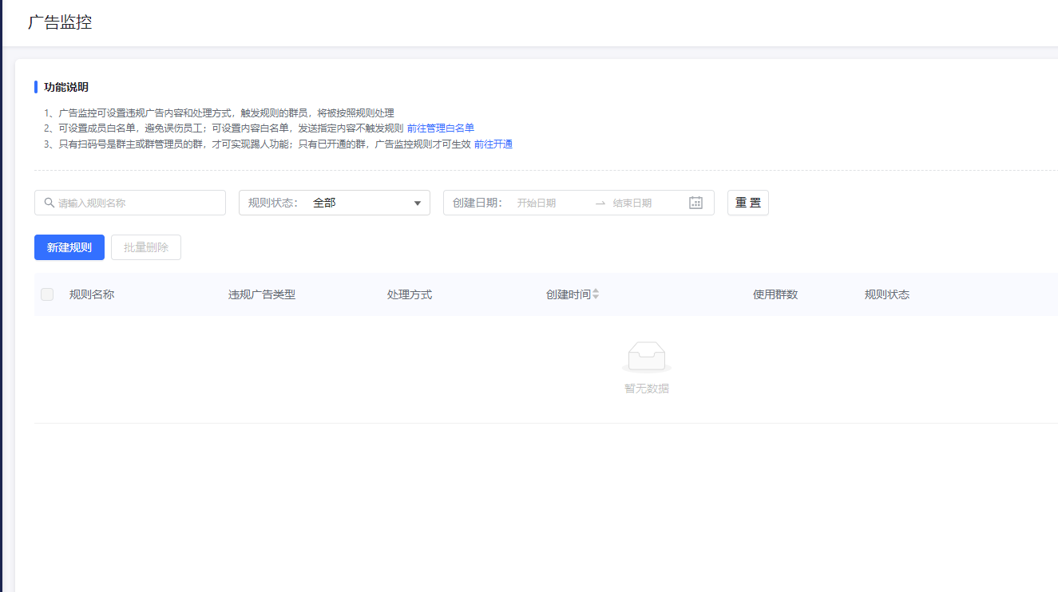This screenshot has height=592, width=1058.
Task: Click the magnifier icon in the rule name search box
Action: point(50,203)
